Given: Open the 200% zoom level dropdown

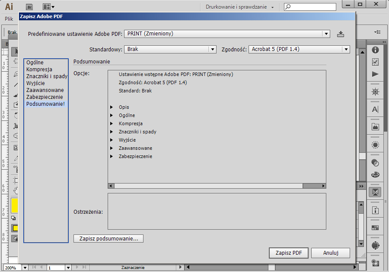Looking at the screenshot, I should click(25, 268).
